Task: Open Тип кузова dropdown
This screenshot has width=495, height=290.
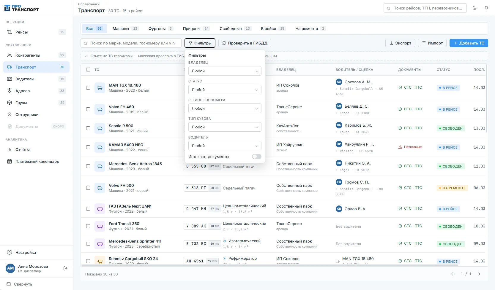Action: tap(225, 127)
